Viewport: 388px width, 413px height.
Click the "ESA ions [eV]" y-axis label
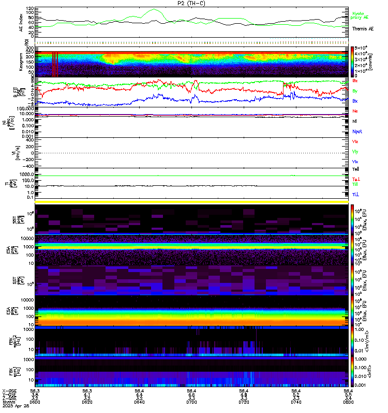click(12, 250)
